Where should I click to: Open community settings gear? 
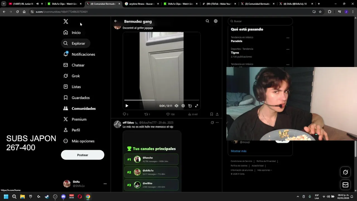point(216,21)
